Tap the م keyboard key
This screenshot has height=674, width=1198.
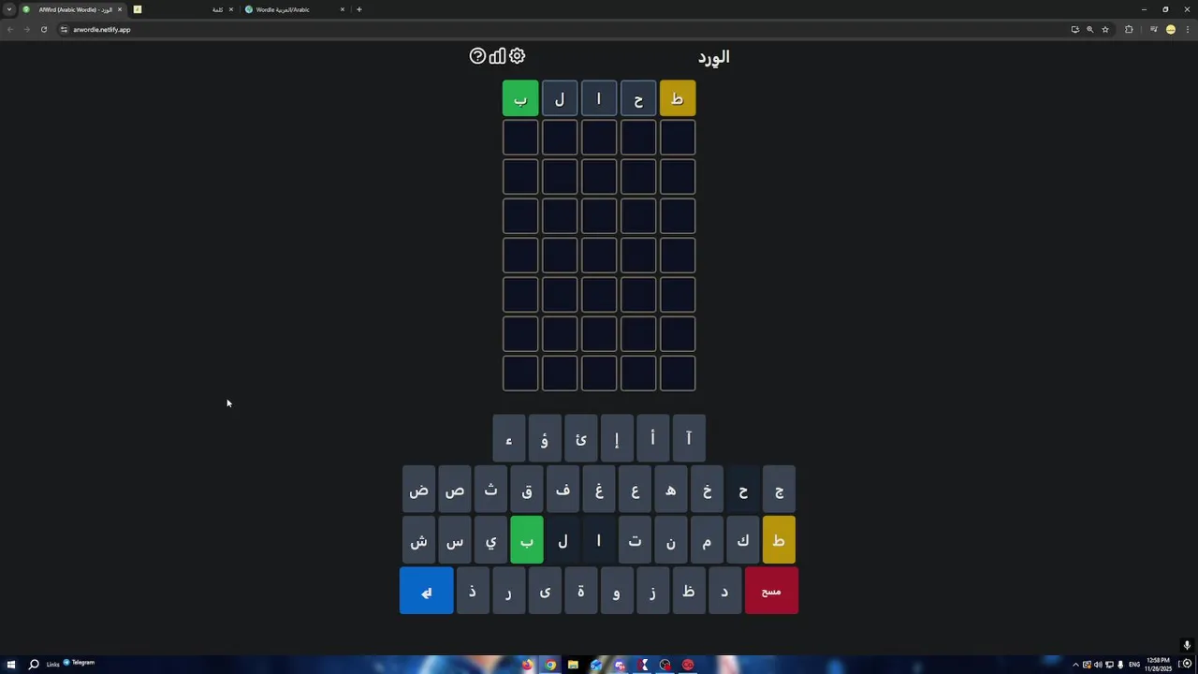pos(707,540)
